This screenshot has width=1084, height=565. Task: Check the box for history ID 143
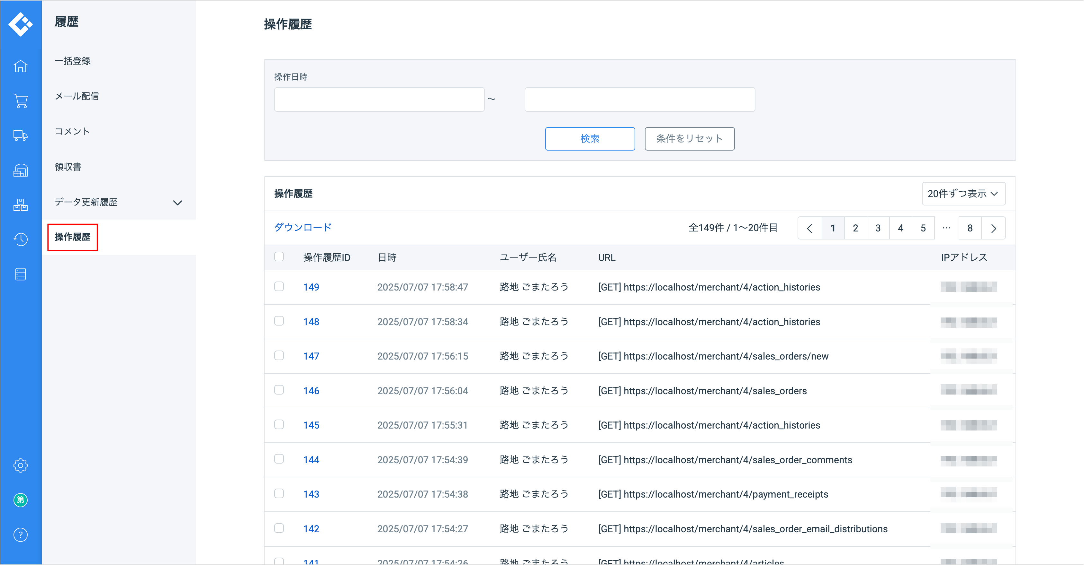(x=279, y=493)
